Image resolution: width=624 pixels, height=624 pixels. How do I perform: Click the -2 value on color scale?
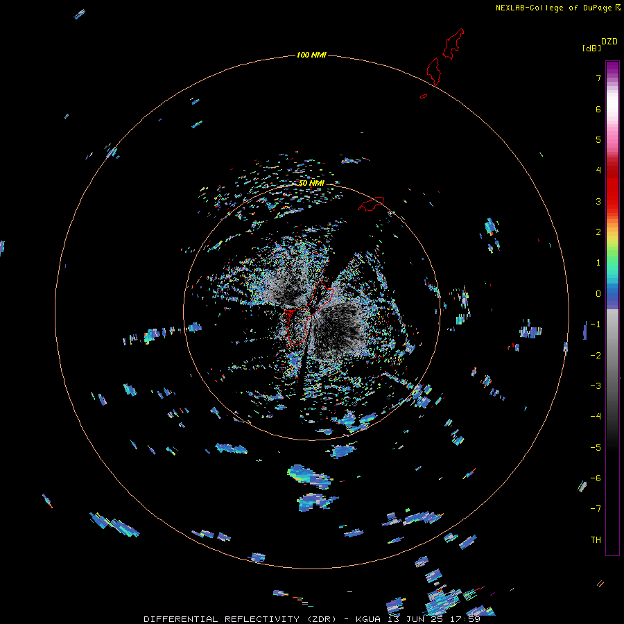tap(596, 356)
